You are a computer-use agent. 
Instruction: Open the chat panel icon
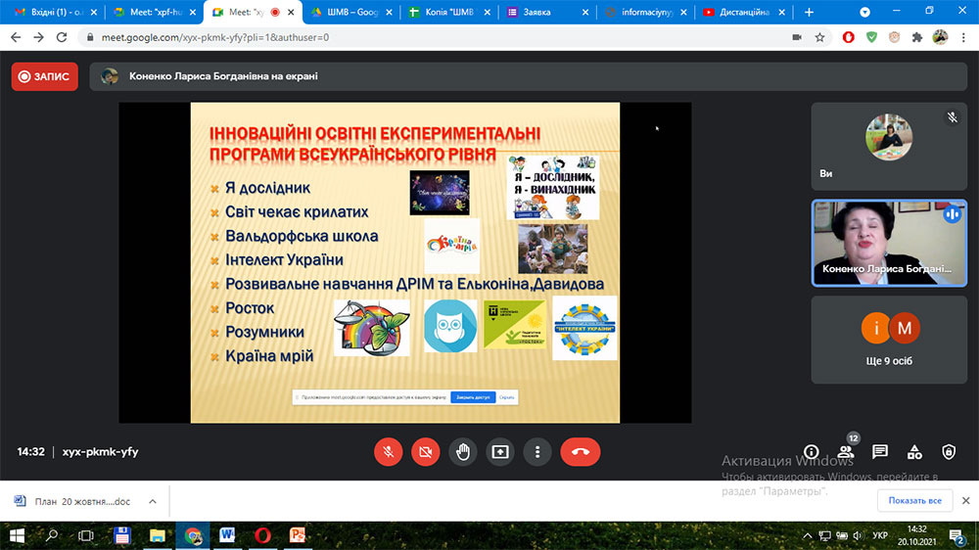pos(880,452)
